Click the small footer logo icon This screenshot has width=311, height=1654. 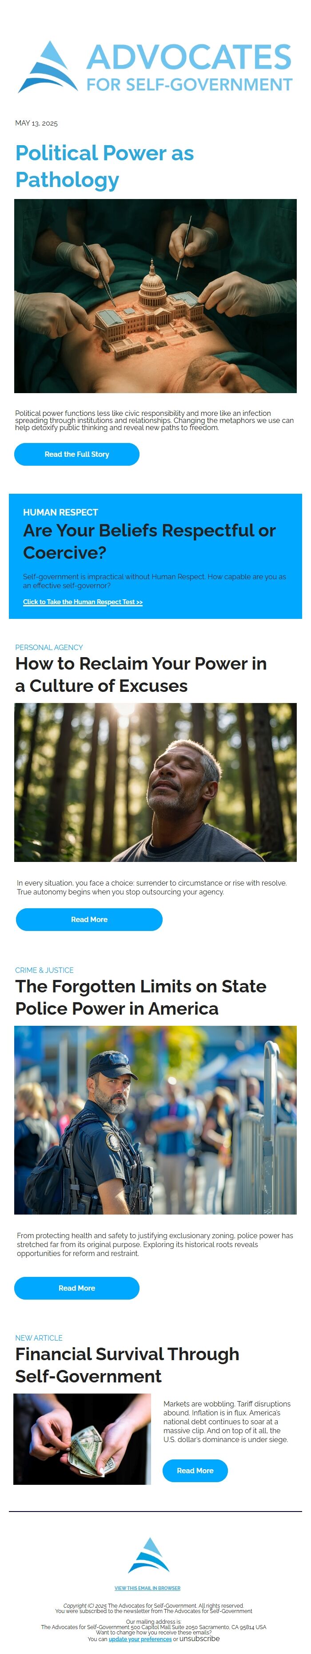pyautogui.click(x=148, y=1554)
